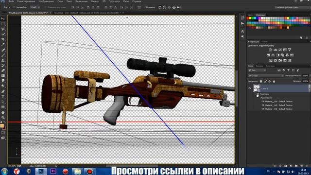This screenshot has height=175, width=311.
Task: Open layer fill value dropdown
Action: pyautogui.click(x=306, y=81)
